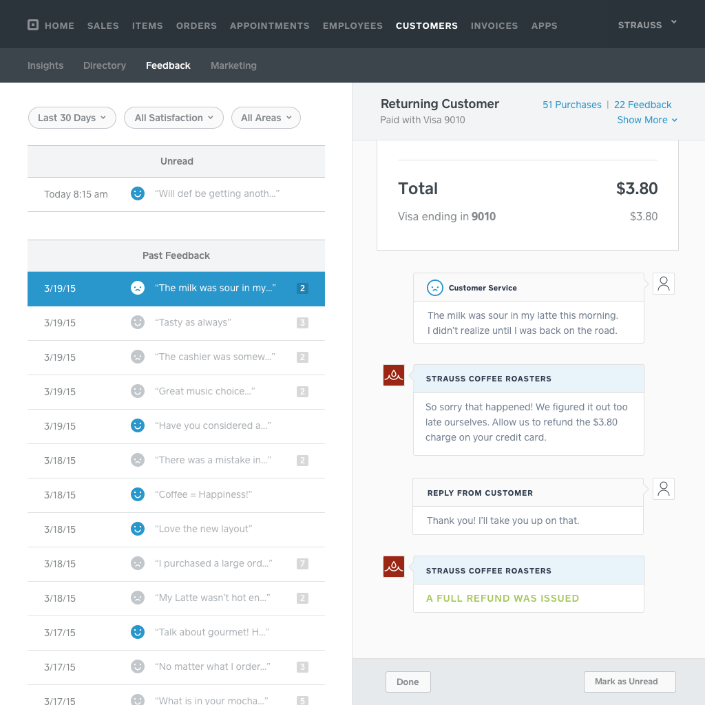705x705 pixels.
Task: Click the happy face icon on Today 8:15 am row
Action: (x=138, y=193)
